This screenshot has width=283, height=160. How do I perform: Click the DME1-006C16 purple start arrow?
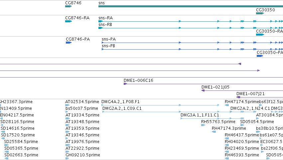click(125, 84)
